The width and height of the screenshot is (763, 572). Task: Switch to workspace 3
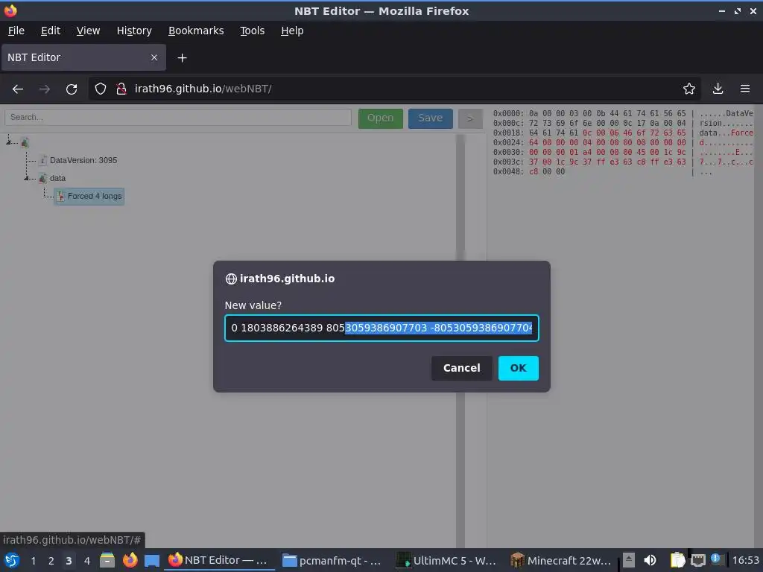tap(69, 561)
